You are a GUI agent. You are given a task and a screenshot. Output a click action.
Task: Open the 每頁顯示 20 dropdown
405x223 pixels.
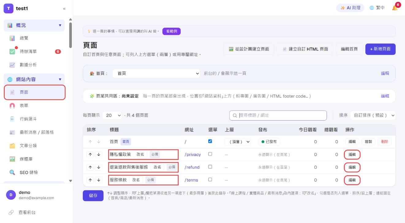113,115
